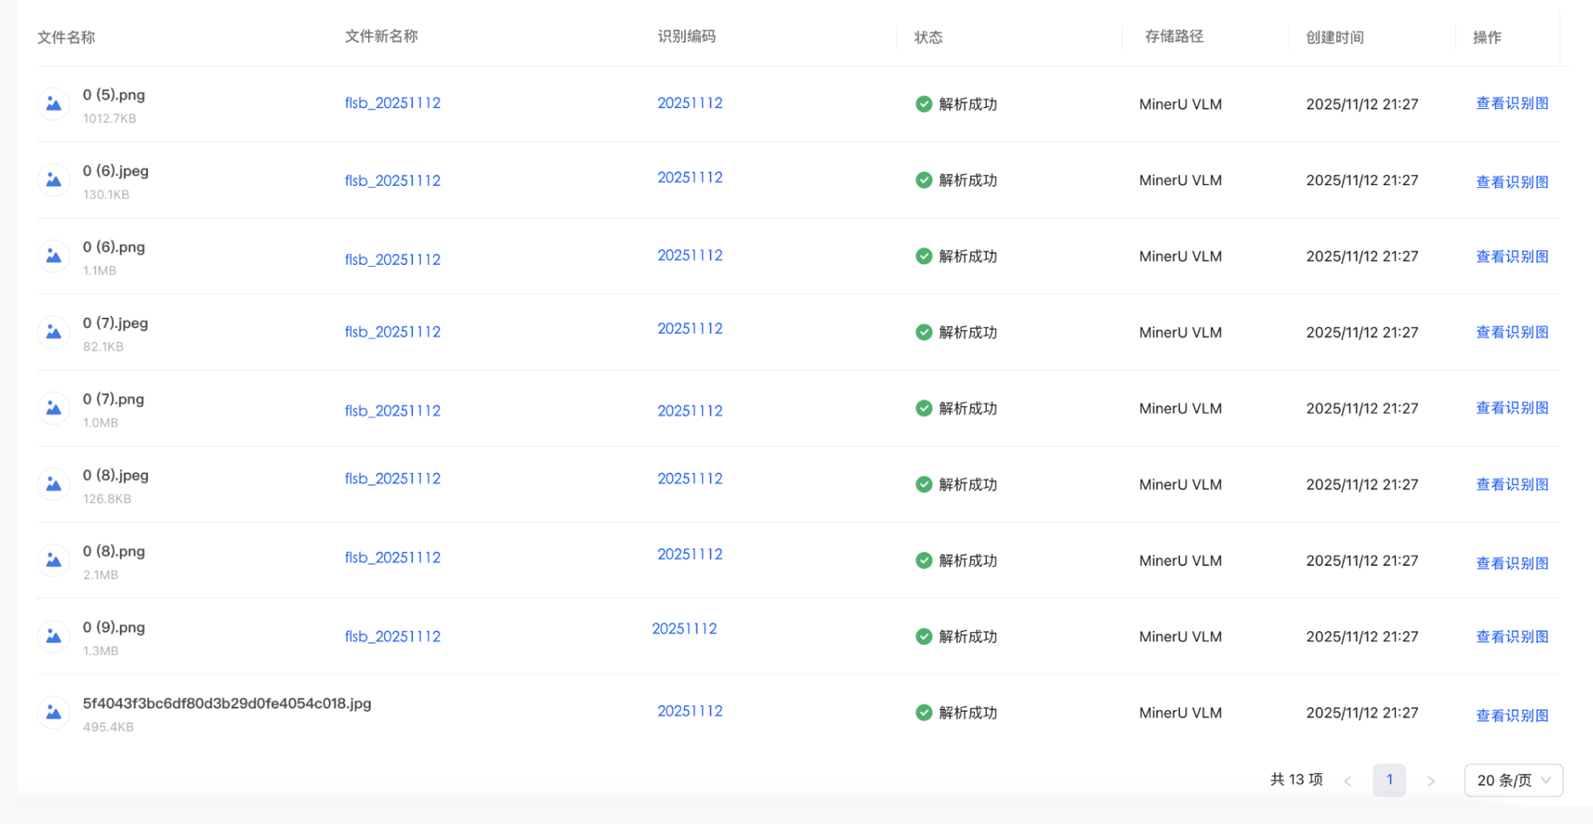Click the image icon for 0 (8).png

pos(54,561)
